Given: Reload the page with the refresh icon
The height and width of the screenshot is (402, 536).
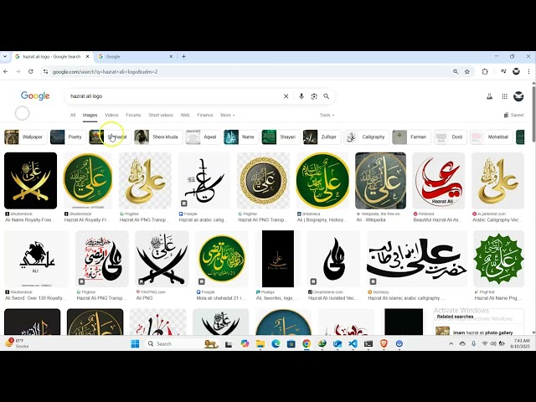Looking at the screenshot, I should tap(31, 72).
